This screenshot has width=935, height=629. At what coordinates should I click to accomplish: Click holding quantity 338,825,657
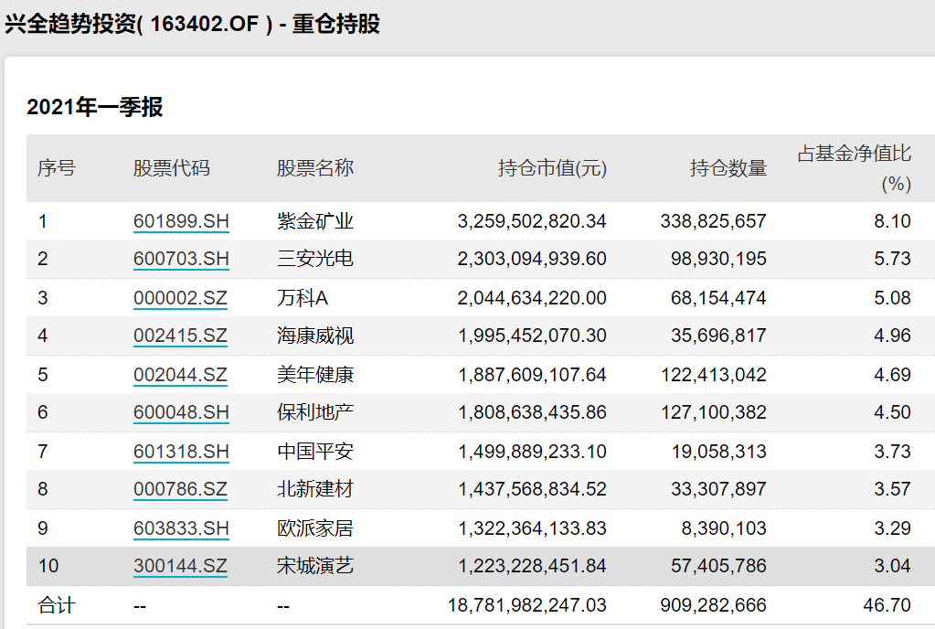tap(713, 221)
